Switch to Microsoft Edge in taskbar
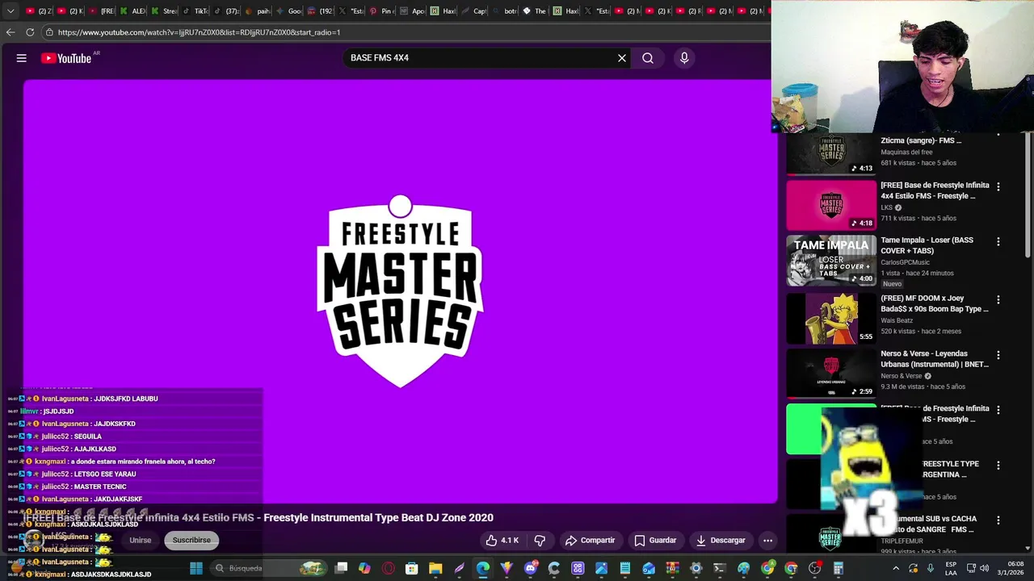The width and height of the screenshot is (1034, 581). tap(483, 568)
